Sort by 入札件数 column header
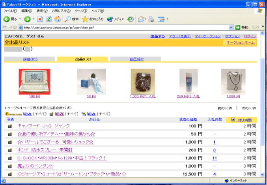267x185 pixels. coord(215,120)
